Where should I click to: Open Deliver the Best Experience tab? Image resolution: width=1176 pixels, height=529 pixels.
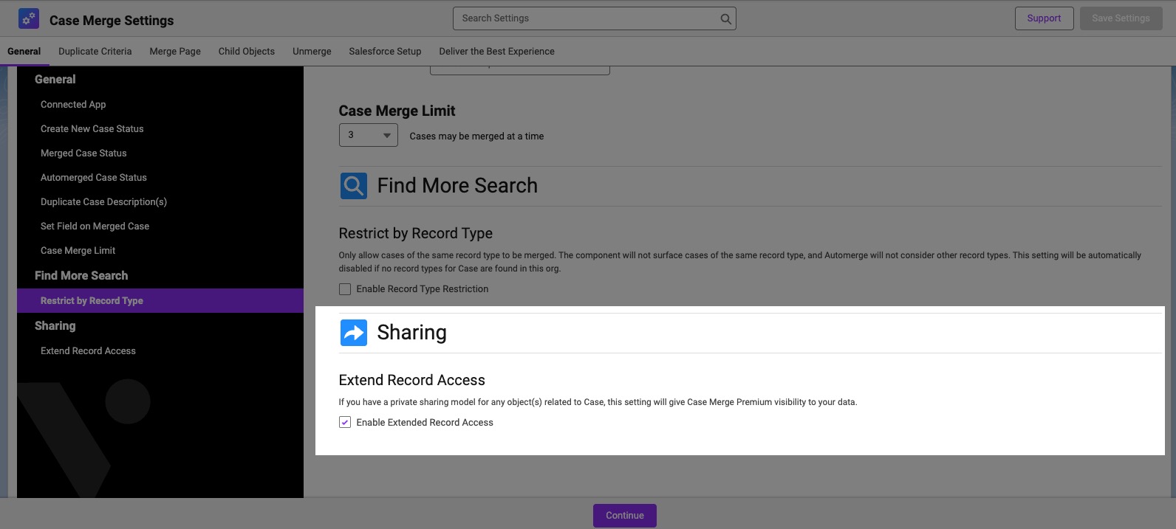[496, 52]
